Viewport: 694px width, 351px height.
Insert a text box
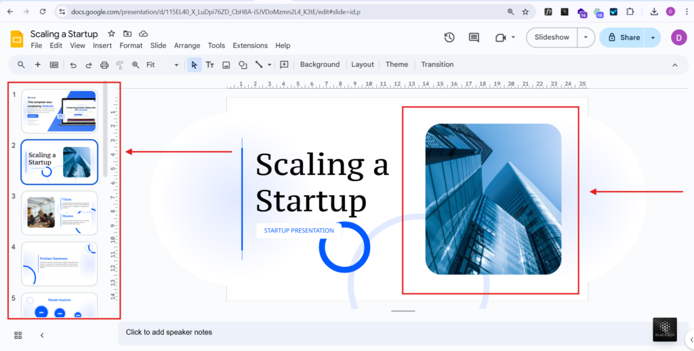pyautogui.click(x=210, y=65)
